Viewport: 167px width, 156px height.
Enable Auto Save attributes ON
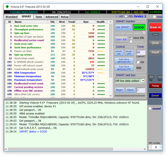(x=124, y=60)
